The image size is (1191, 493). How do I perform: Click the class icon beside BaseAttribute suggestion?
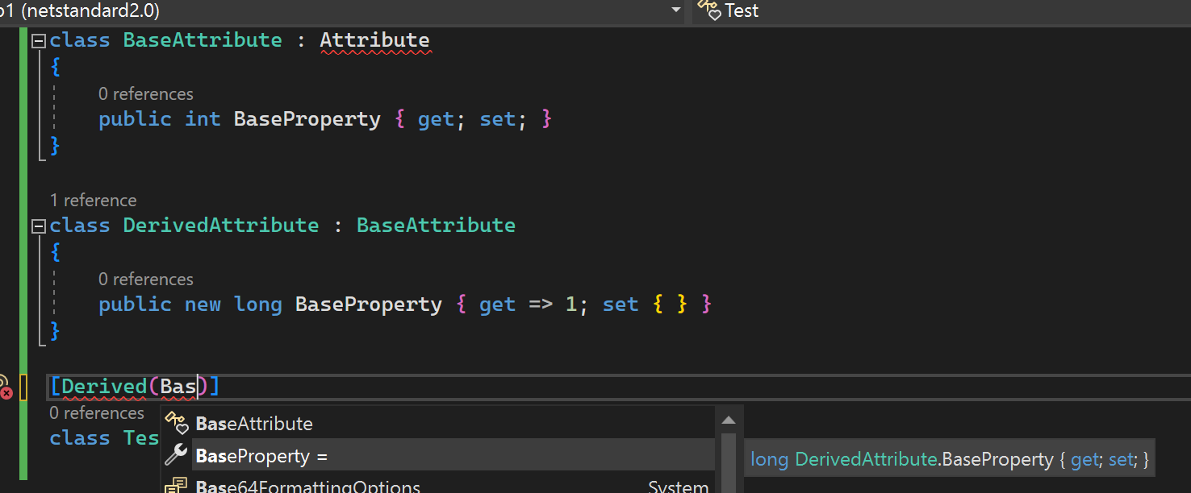[x=176, y=423]
